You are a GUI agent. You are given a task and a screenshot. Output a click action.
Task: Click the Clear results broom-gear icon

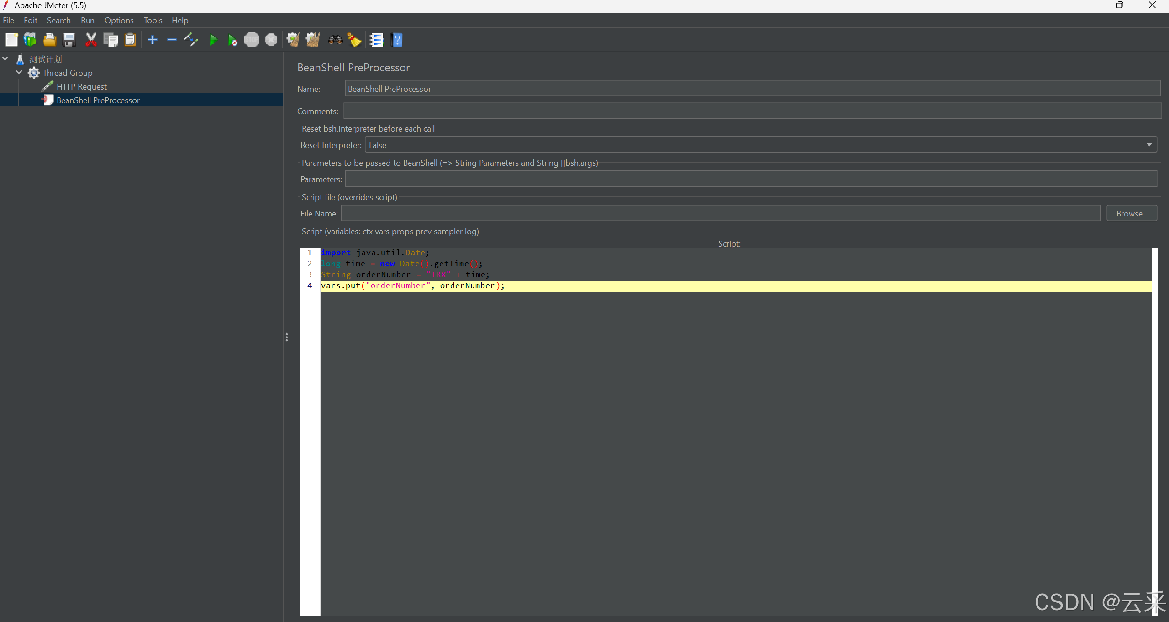[x=293, y=40]
